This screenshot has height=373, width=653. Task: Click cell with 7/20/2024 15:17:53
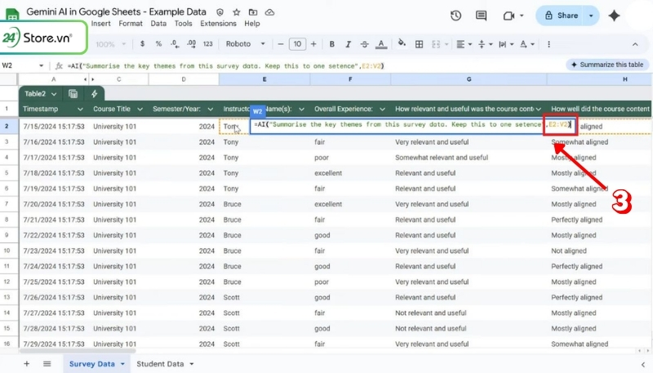point(54,204)
